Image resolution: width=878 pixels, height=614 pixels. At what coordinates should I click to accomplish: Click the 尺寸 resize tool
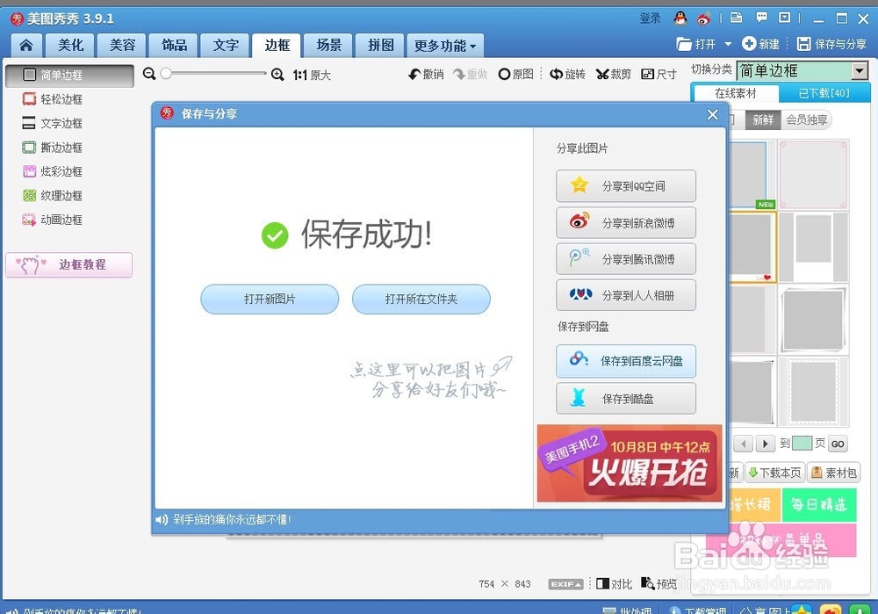pyautogui.click(x=658, y=74)
